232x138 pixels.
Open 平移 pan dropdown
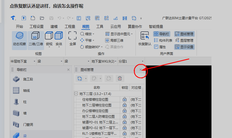[x=94, y=40]
